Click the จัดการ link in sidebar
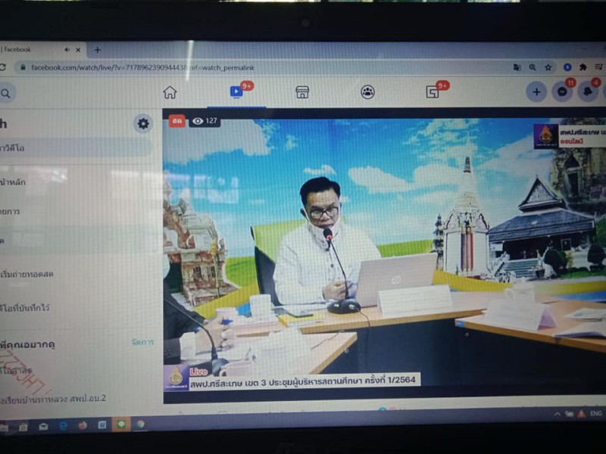This screenshot has height=454, width=606. [142, 342]
